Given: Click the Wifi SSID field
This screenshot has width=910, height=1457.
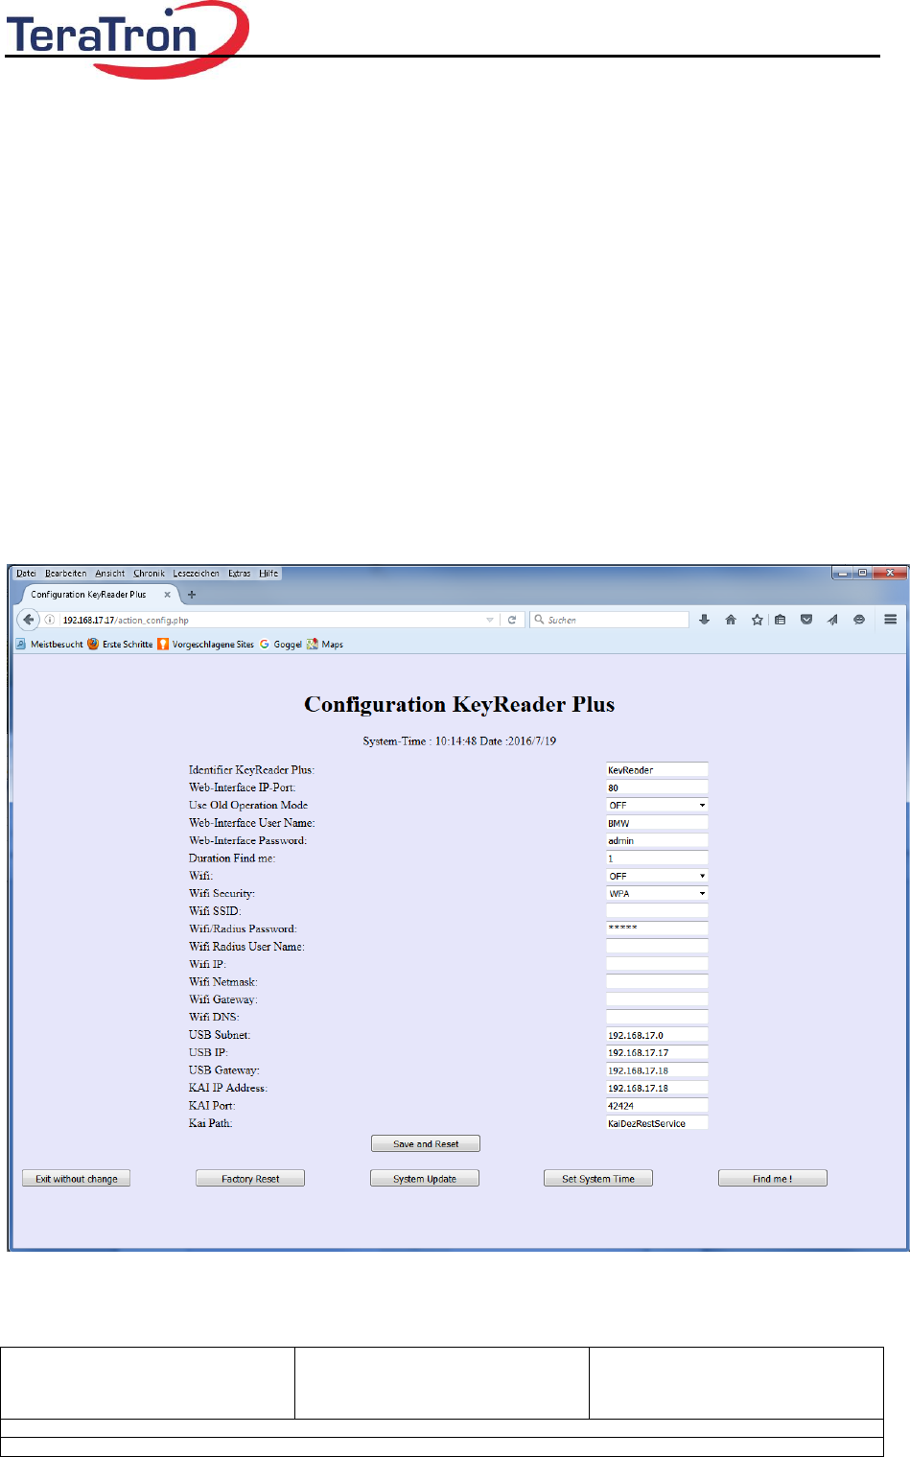Looking at the screenshot, I should [x=657, y=911].
